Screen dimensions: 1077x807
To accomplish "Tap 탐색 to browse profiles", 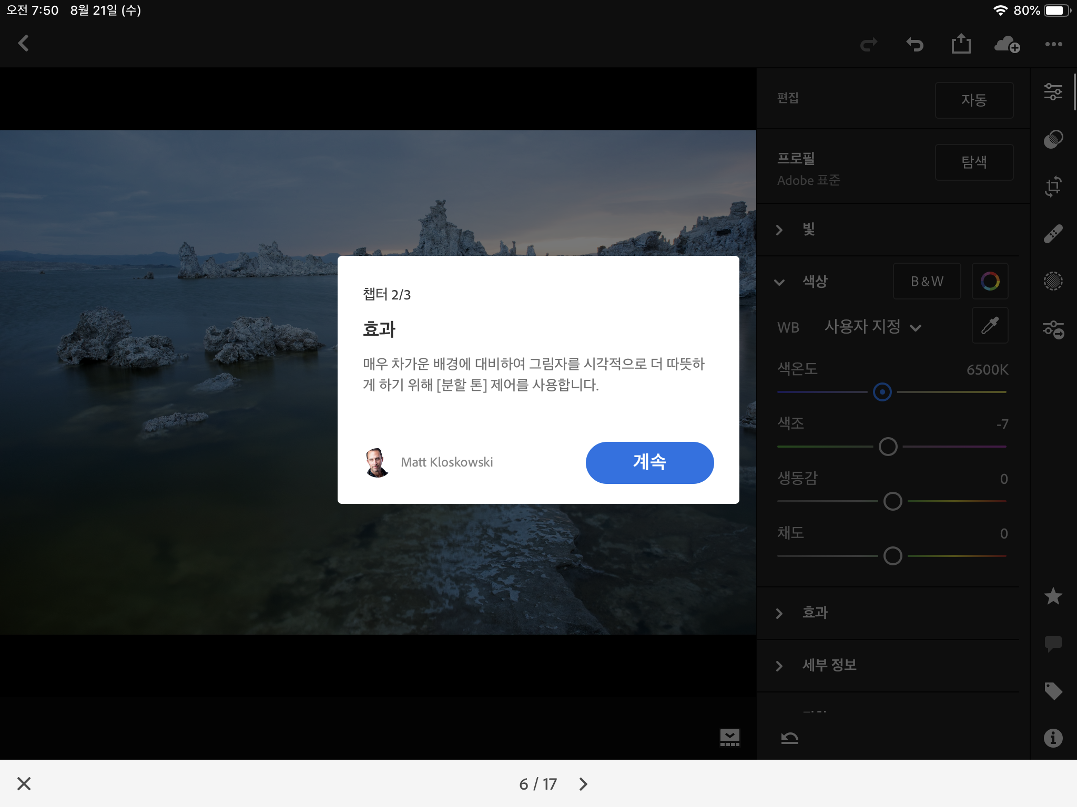I will [974, 162].
